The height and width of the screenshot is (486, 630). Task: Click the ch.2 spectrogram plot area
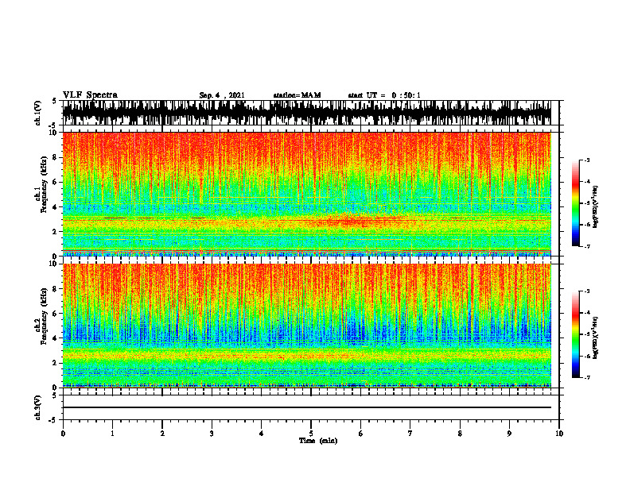[x=307, y=326]
